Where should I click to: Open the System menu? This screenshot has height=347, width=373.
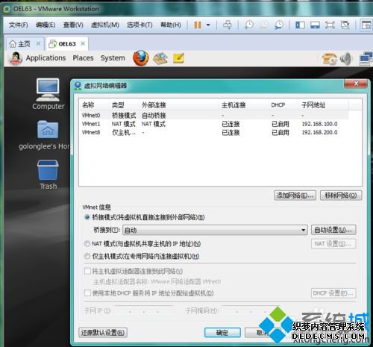[x=113, y=58]
